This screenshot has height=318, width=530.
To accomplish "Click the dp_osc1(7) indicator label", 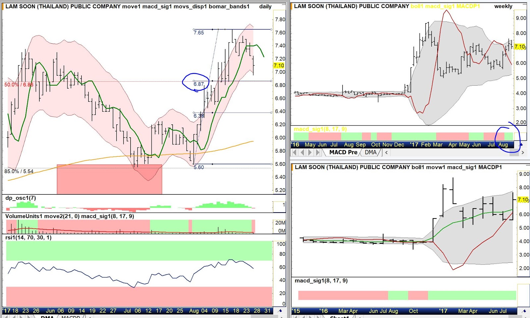I will coord(21,198).
